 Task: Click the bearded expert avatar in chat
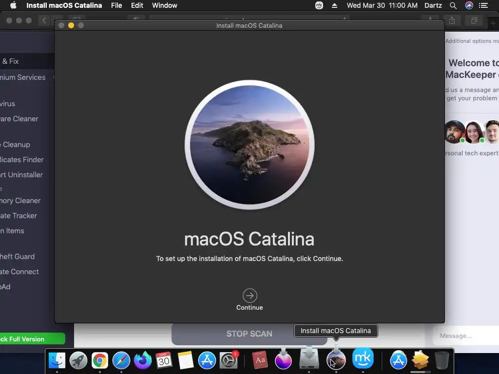click(x=455, y=132)
